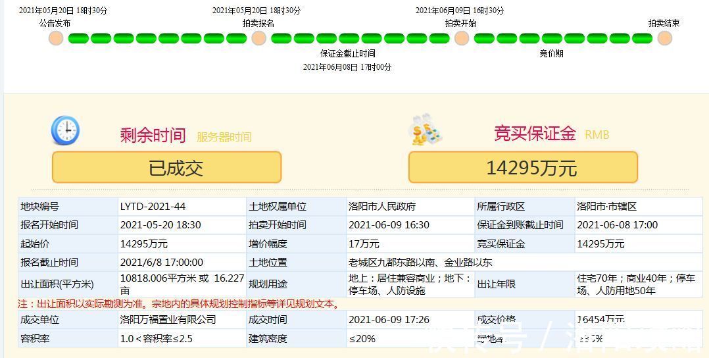Image resolution: width=709 pixels, height=358 pixels.
Task: Click the 竞买保证金 table label cell
Action: (x=525, y=244)
